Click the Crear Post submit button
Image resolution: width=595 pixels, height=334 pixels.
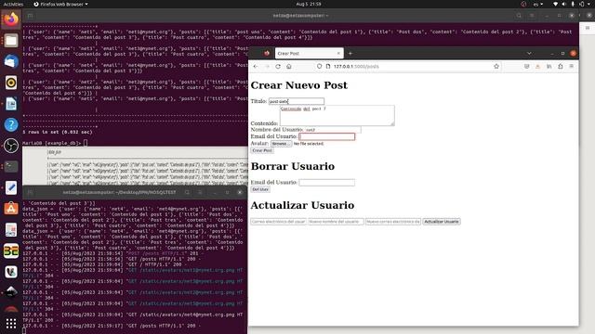(262, 150)
